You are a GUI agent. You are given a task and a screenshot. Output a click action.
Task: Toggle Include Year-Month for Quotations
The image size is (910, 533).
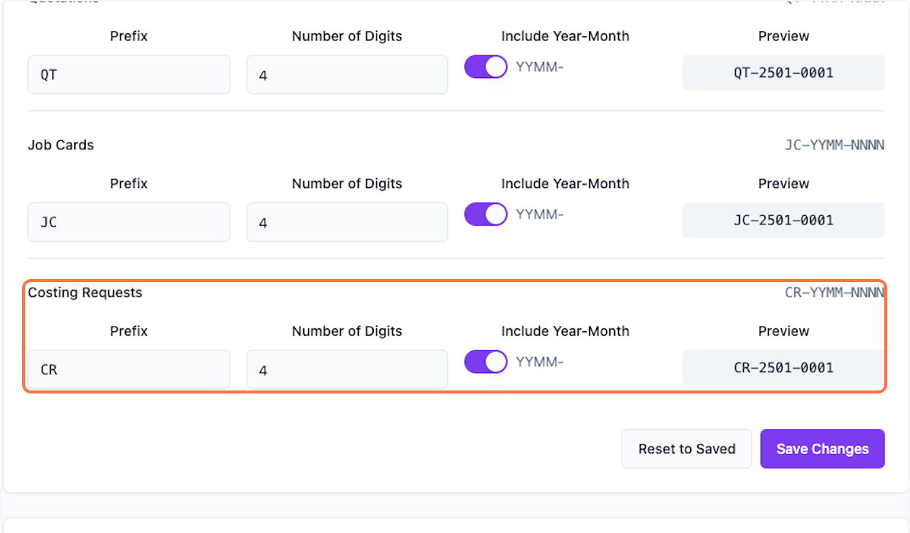(x=485, y=67)
